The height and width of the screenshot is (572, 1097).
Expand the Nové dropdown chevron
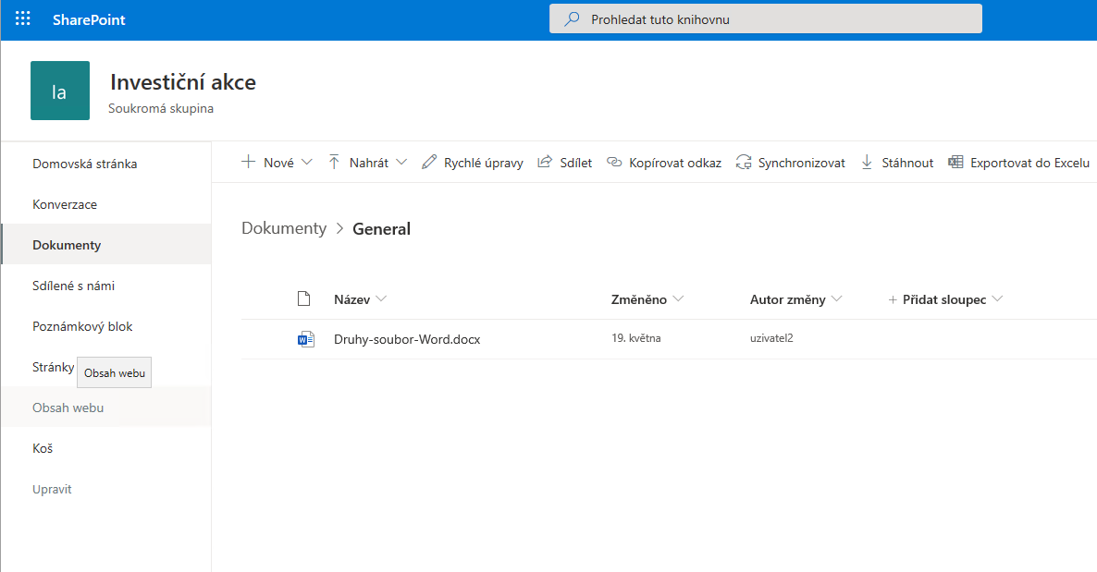click(x=306, y=163)
